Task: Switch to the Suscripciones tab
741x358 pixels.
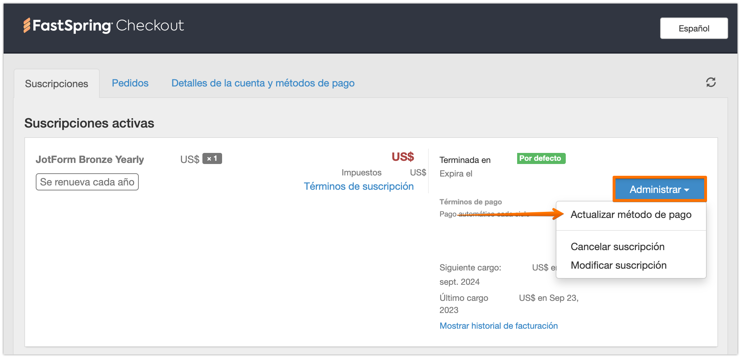Action: [x=57, y=84]
